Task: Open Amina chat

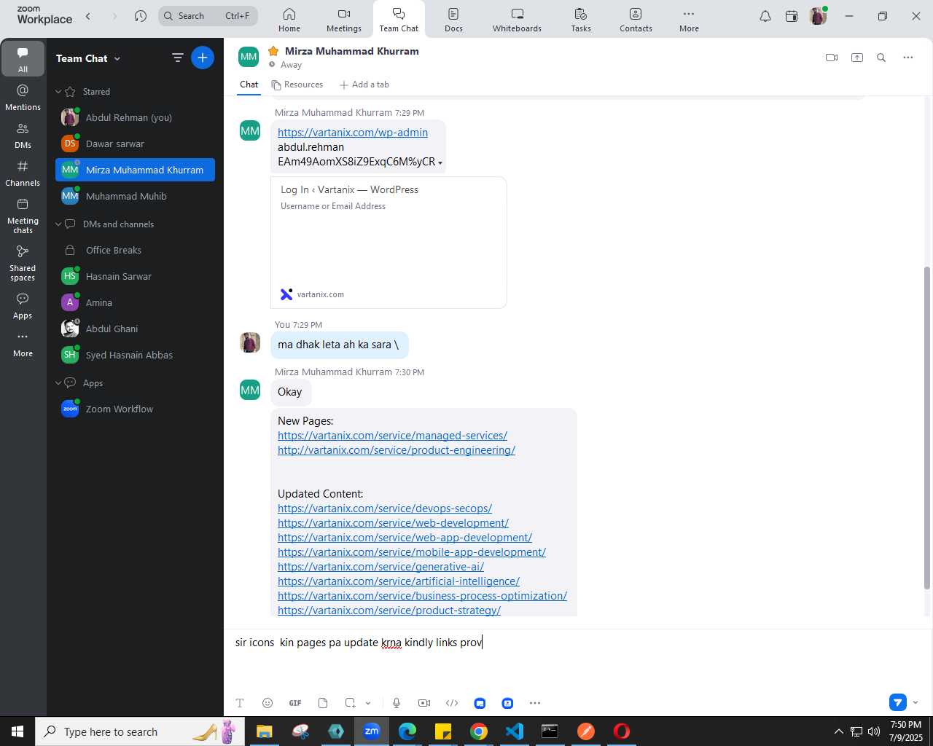Action: pyautogui.click(x=135, y=302)
